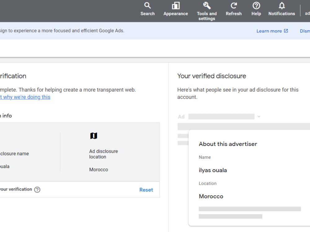Click help icon beside 'your verification'
310x232 pixels.
click(37, 190)
